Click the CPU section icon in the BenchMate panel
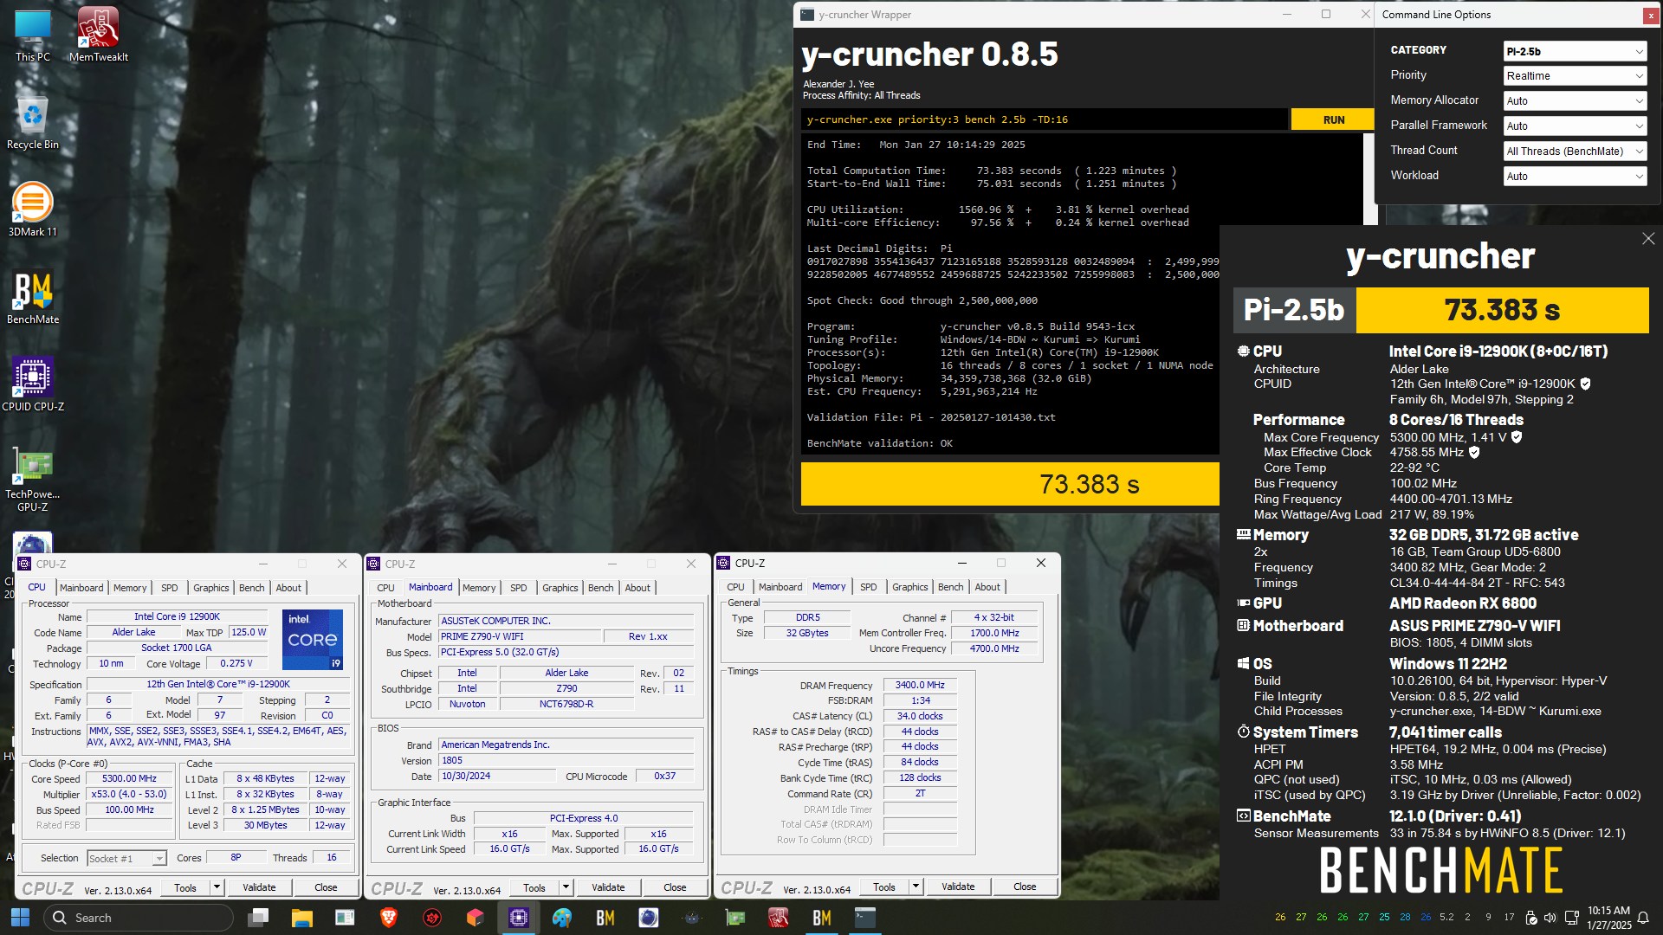 pos(1243,351)
